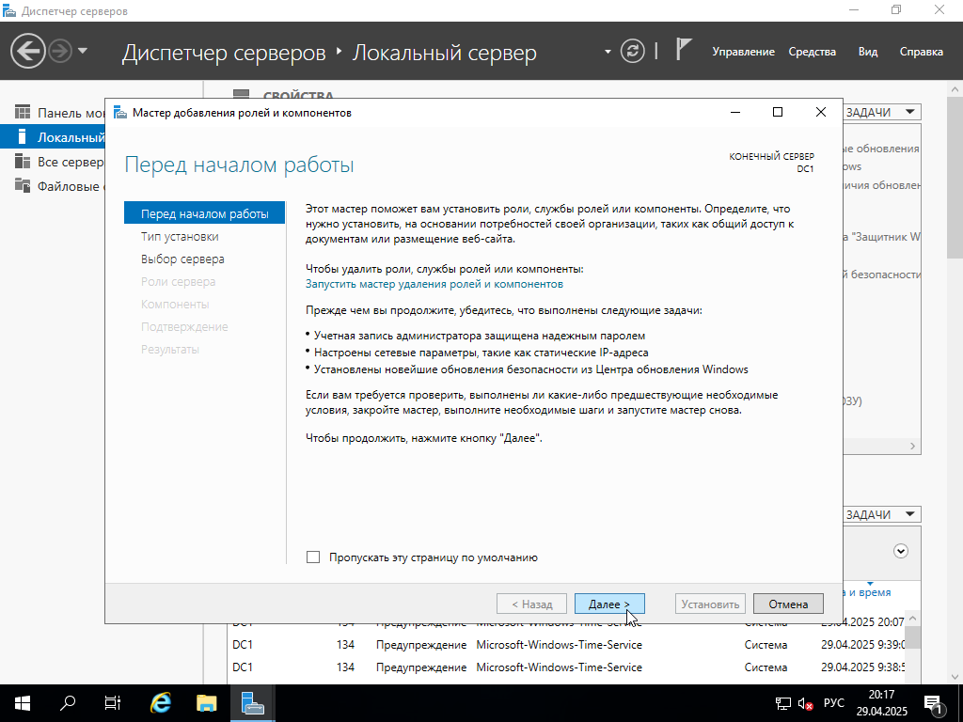Expand dropdown arrow left of refresh icon
This screenshot has height=722, width=963.
tap(608, 52)
